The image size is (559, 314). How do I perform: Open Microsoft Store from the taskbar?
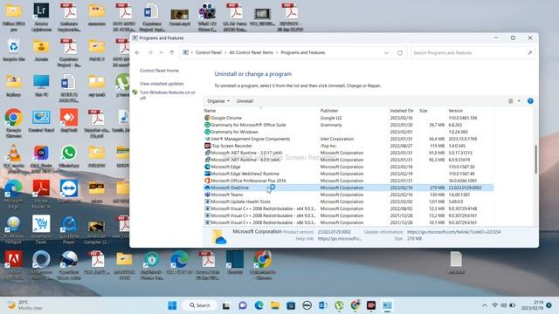[291, 305]
